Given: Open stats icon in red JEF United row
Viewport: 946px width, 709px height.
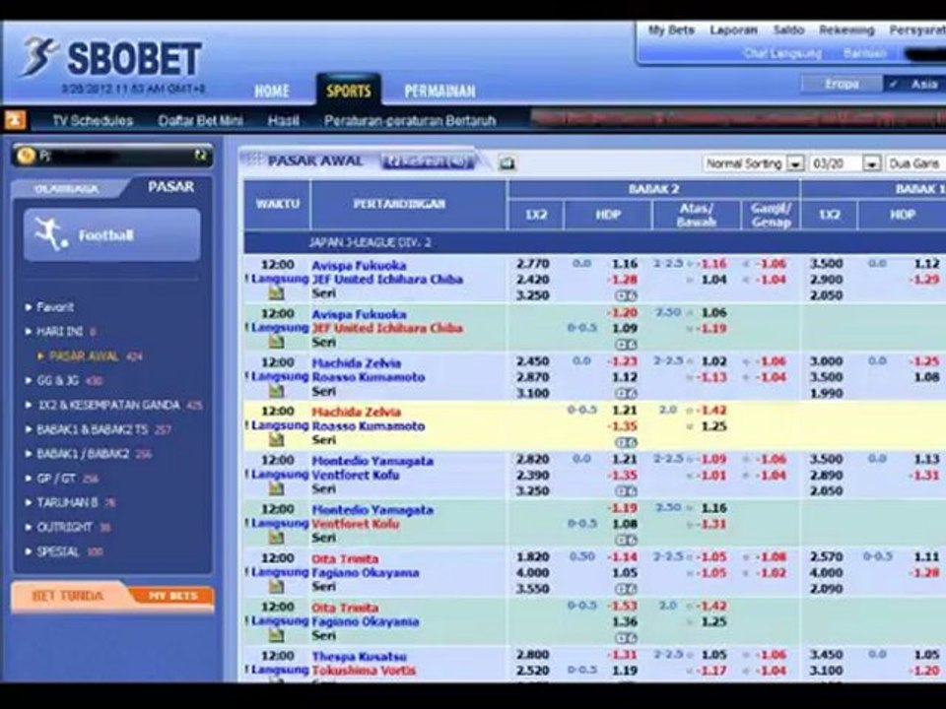Looking at the screenshot, I should [276, 343].
